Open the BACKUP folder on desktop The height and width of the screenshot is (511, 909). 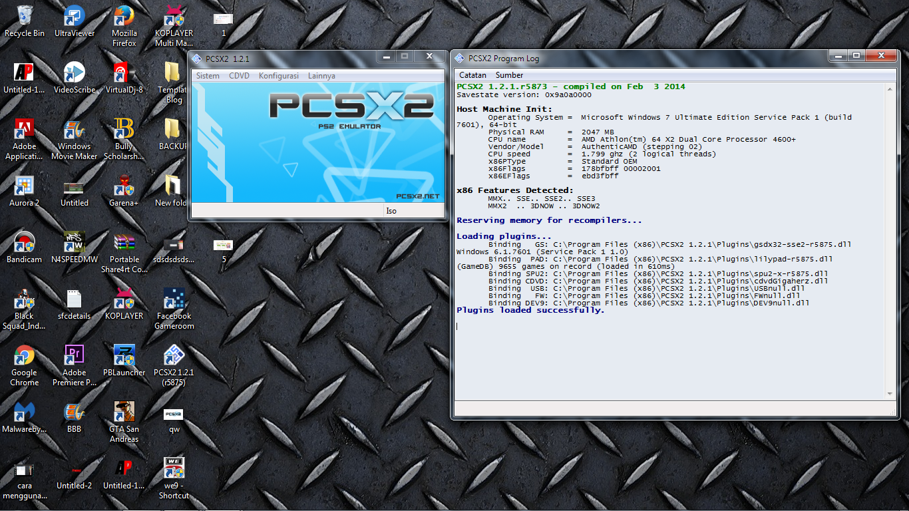click(x=172, y=134)
